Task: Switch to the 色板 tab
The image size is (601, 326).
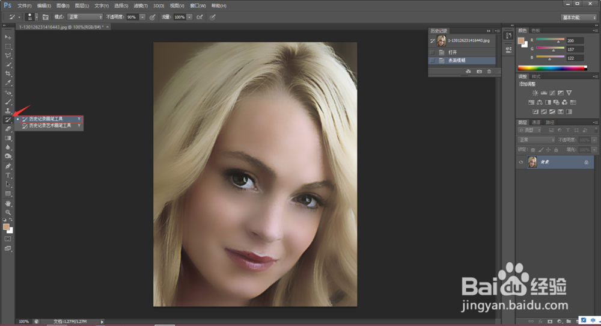Action: click(x=535, y=30)
